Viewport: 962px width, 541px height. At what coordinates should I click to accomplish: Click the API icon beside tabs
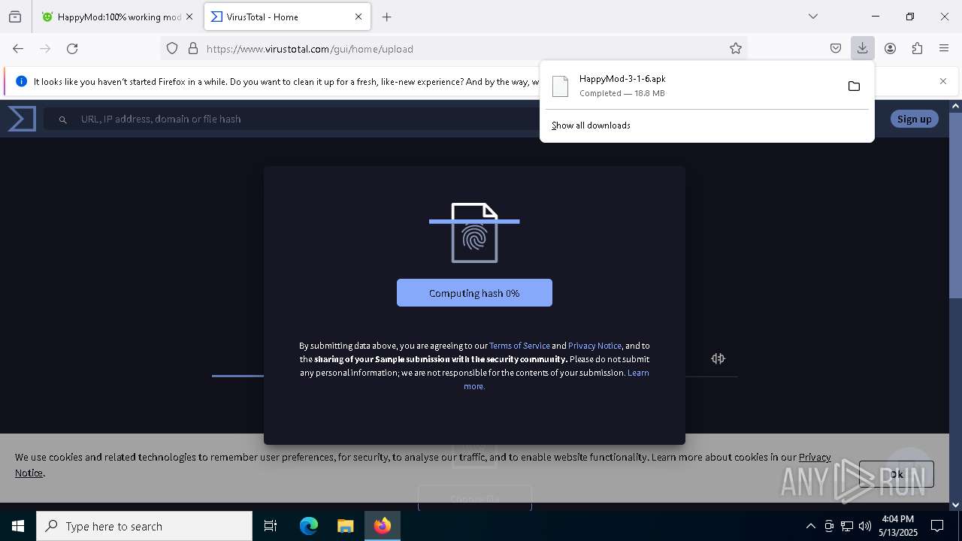[718, 358]
